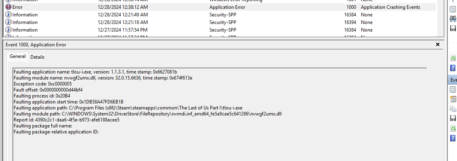Click inside the faulting application details text box
Image resolution: width=457 pixels, height=161 pixels.
click(x=220, y=114)
